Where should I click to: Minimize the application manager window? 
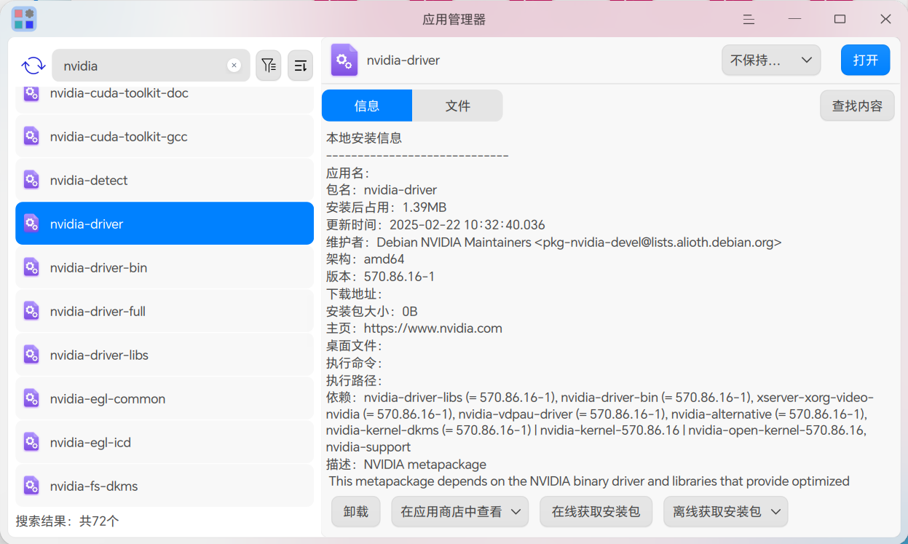pos(794,19)
